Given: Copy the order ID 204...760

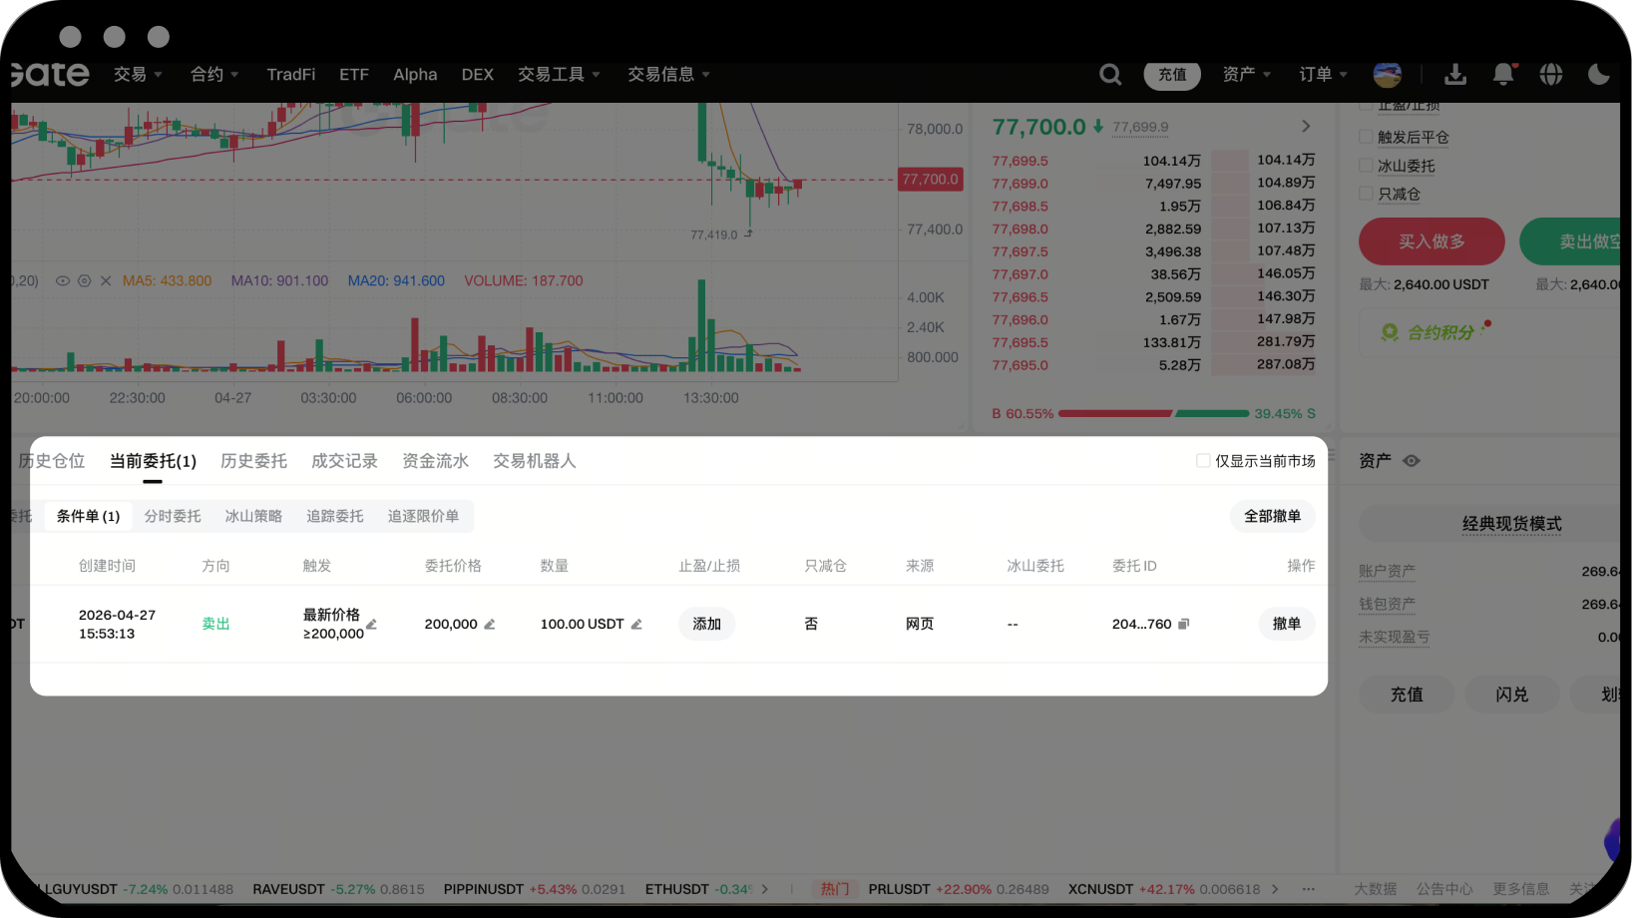Looking at the screenshot, I should [x=1184, y=625].
